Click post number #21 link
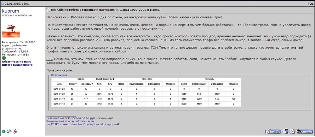 (x=311, y=4)
